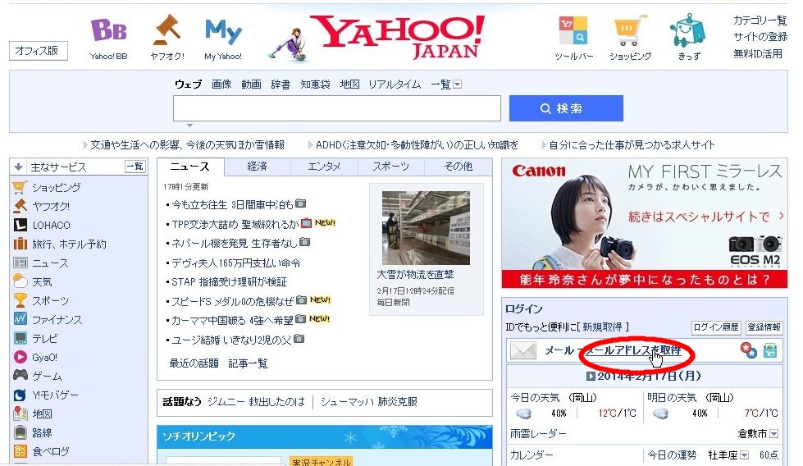The width and height of the screenshot is (803, 466).
Task: Open GyaO! in the sidebar
Action: tap(44, 358)
